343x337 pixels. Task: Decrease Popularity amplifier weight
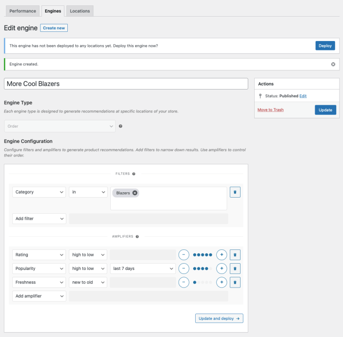pyautogui.click(x=184, y=269)
